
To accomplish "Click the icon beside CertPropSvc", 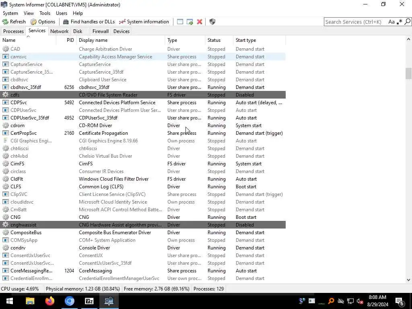I will [6, 133].
